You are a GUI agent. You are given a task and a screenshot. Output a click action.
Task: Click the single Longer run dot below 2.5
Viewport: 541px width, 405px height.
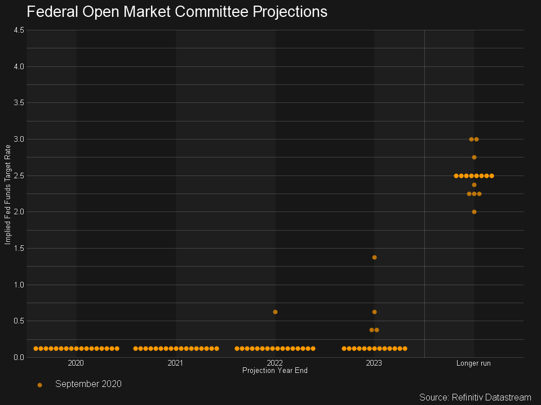(474, 184)
